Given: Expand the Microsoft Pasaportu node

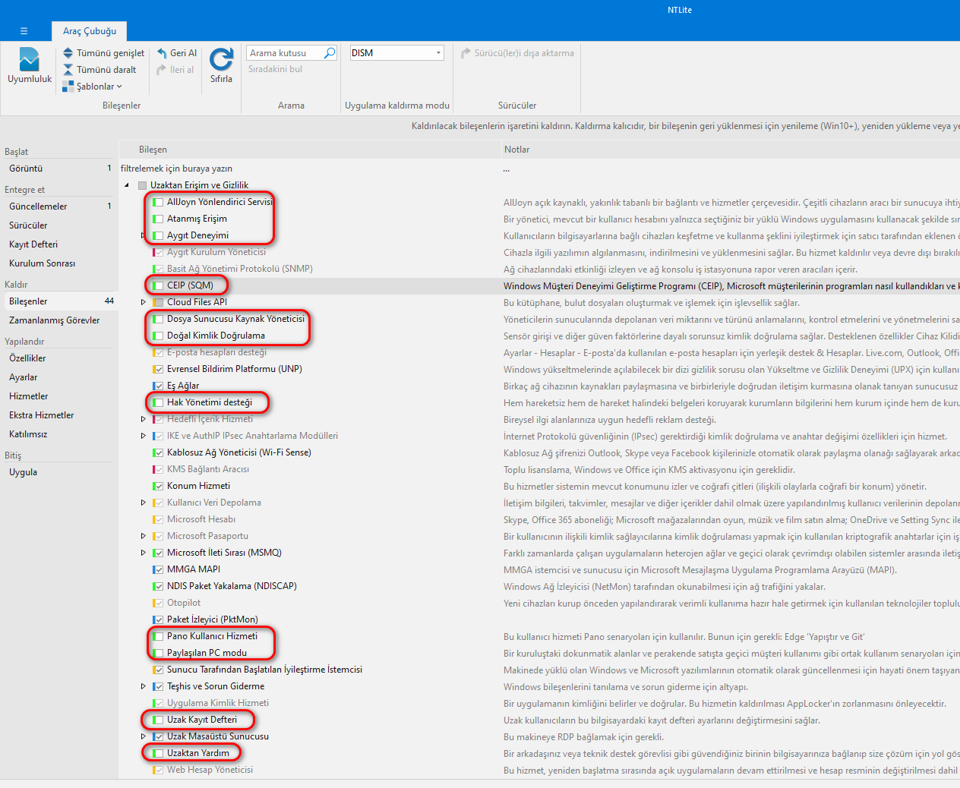Looking at the screenshot, I should 144,536.
